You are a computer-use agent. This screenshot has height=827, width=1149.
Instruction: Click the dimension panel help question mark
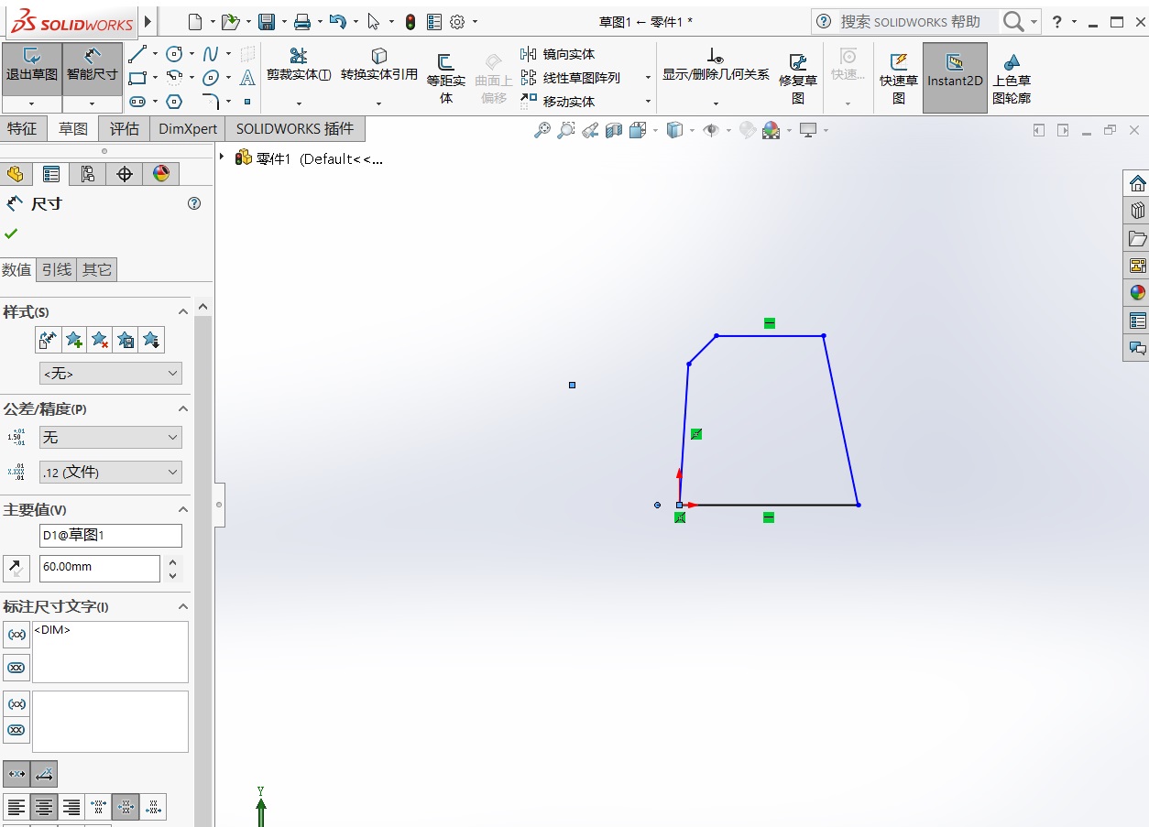point(194,203)
